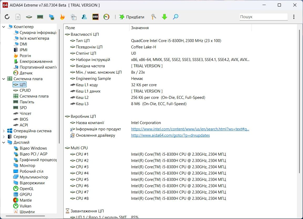Select Портативний комп'ютер tree item
The height and width of the screenshot is (219, 303).
(35, 67)
